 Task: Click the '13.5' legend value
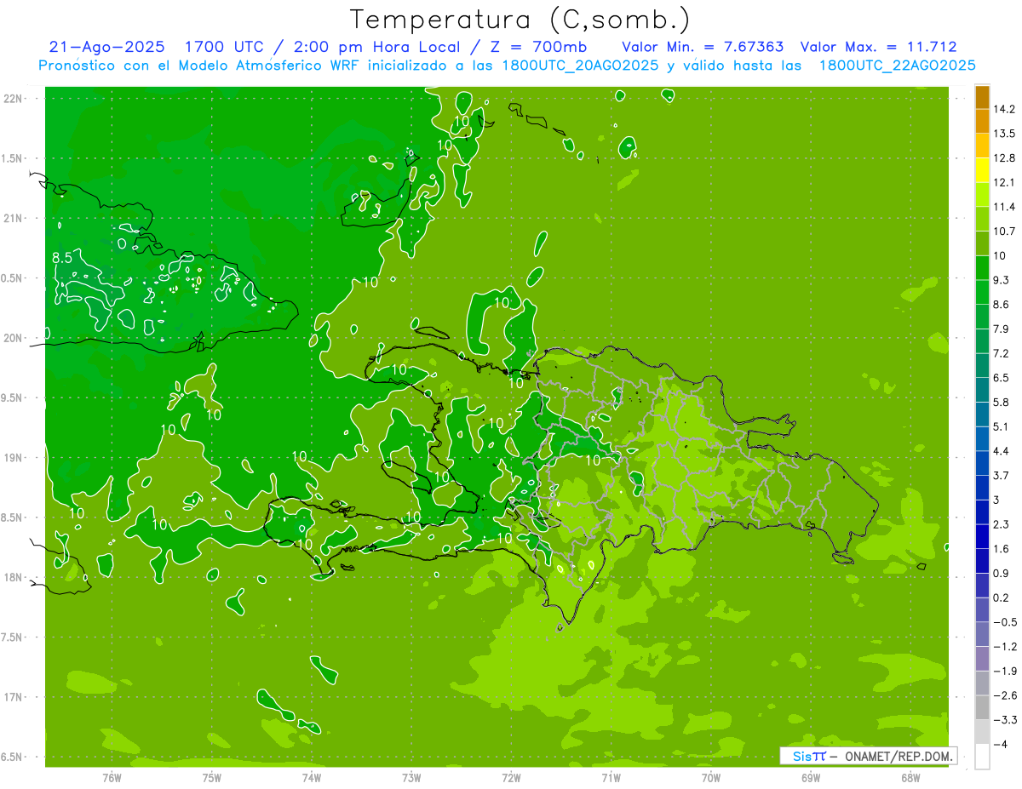click(1005, 134)
